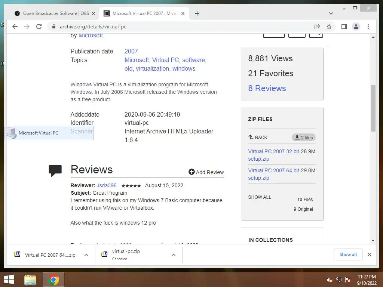The width and height of the screenshot is (383, 287).
Task: Close the downloads bar
Action: [370, 254]
